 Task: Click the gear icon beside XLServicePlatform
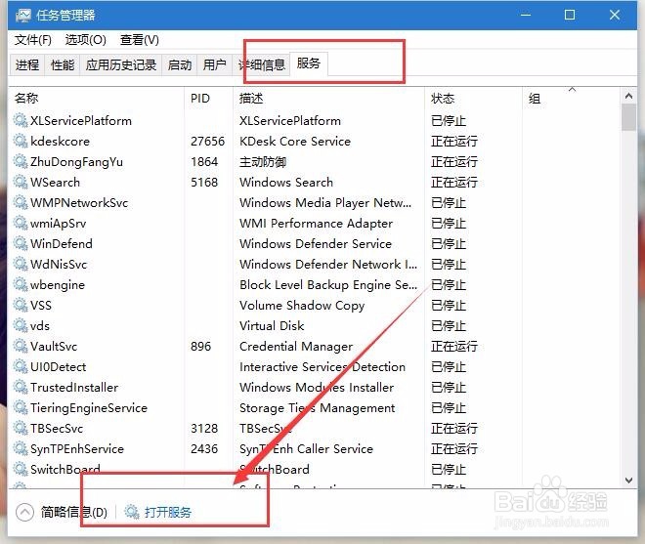tap(21, 120)
